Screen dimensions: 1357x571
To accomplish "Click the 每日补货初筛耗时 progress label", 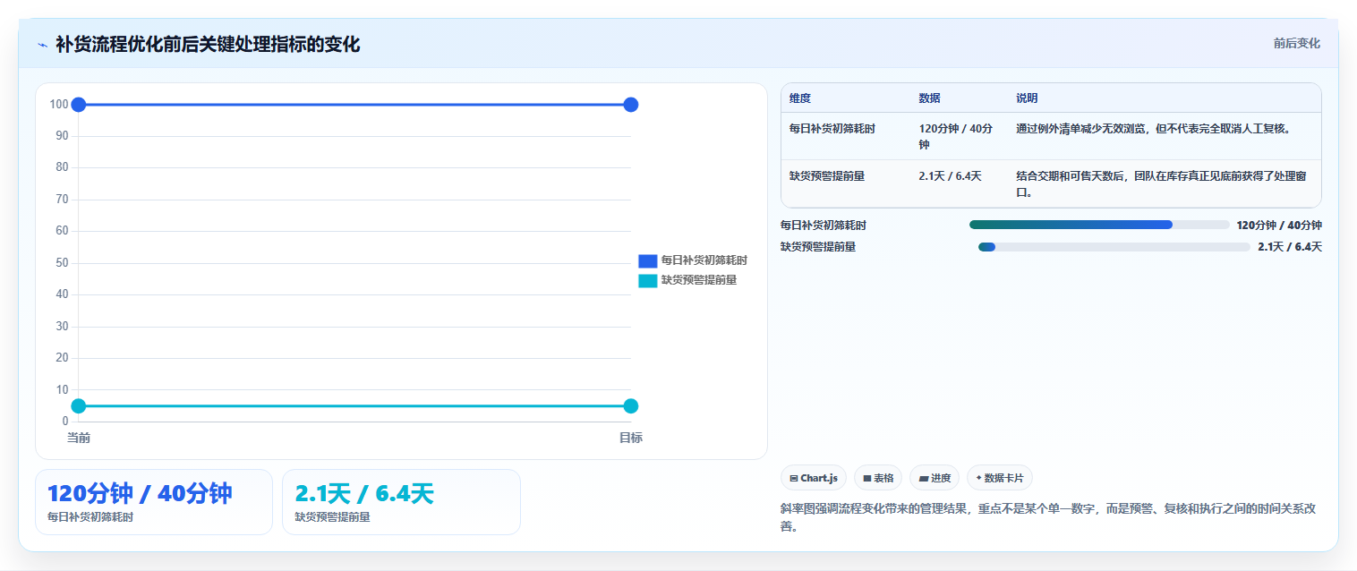I will [824, 226].
